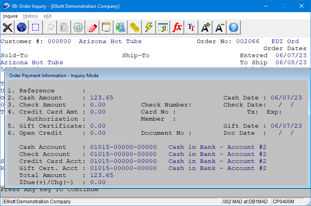Open the window with lightning shortcut icon

pyautogui.click(x=163, y=27)
